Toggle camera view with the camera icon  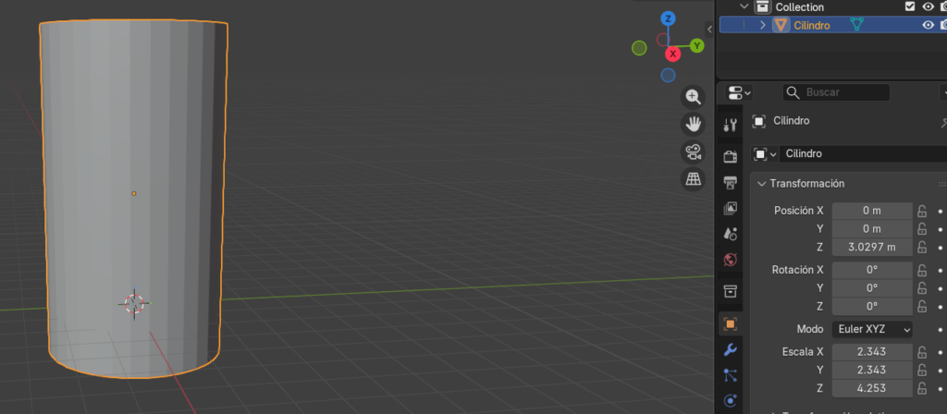[693, 152]
